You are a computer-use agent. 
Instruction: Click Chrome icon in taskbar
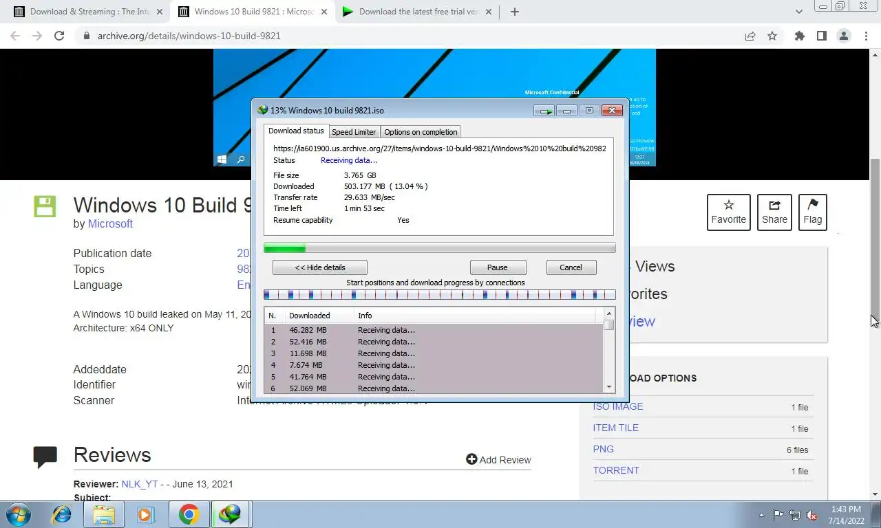coord(189,514)
